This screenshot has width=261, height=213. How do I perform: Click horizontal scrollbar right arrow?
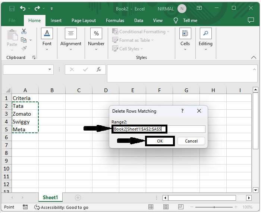pos(249,198)
